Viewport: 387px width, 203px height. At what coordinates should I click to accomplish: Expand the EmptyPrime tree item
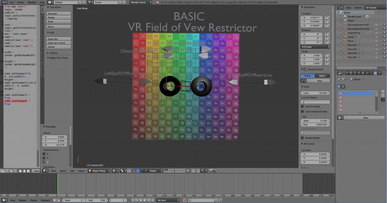[x=341, y=33]
